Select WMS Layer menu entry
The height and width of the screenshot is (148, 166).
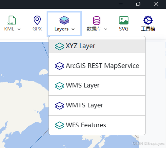tap(97, 86)
